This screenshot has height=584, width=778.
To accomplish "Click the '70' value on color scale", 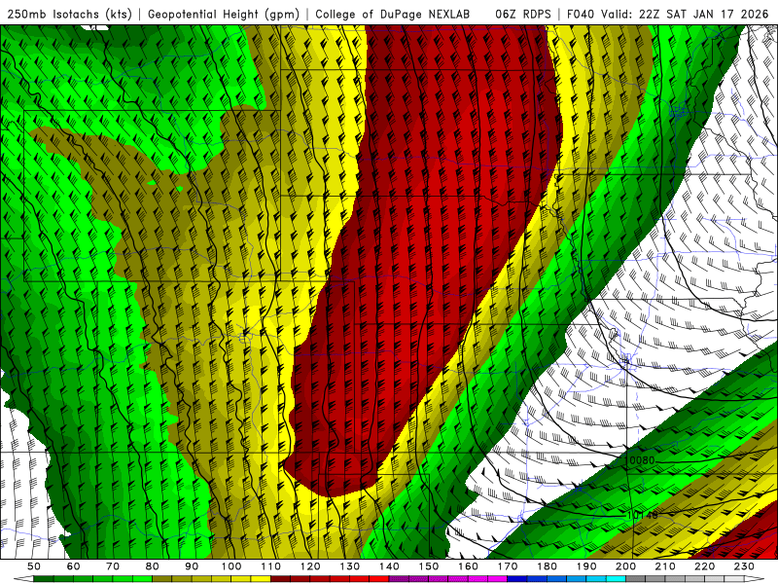I will (x=113, y=566).
